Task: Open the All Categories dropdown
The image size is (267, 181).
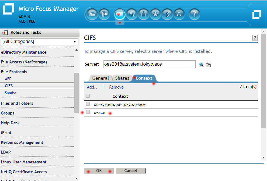Action: (x=40, y=42)
